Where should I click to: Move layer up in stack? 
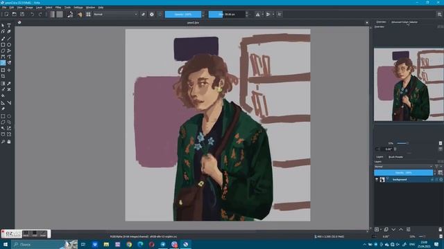pos(401,230)
